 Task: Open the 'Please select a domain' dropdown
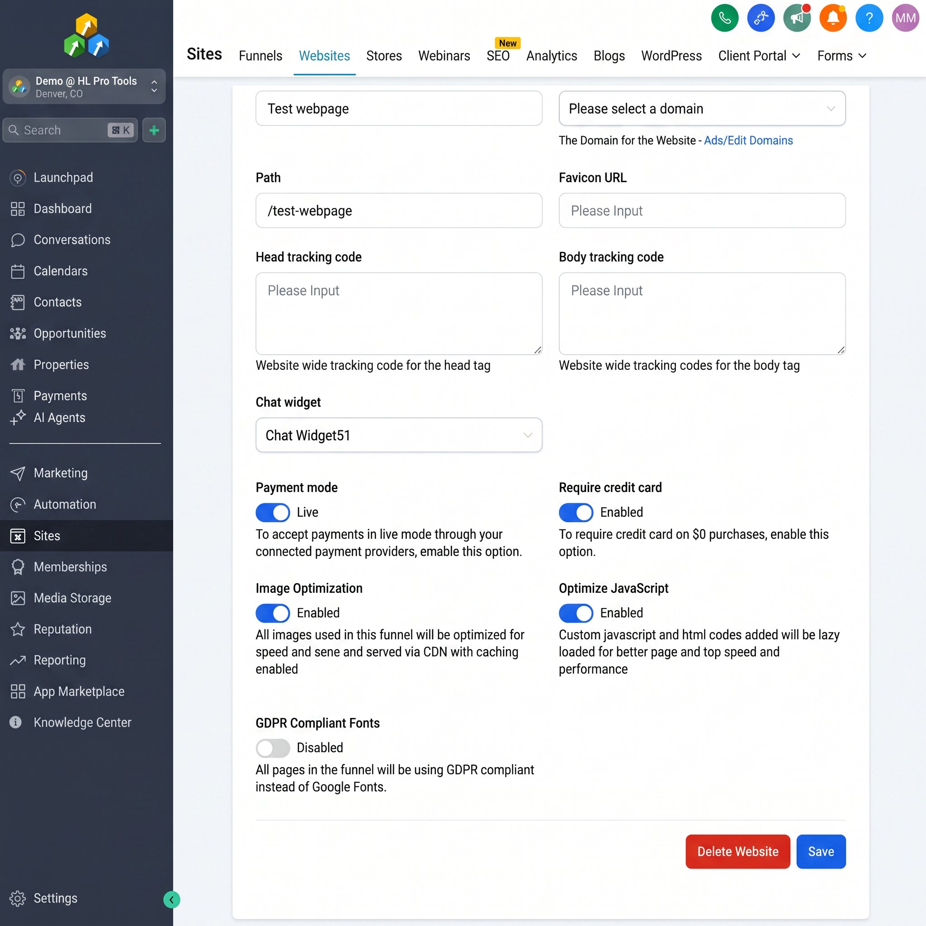click(702, 109)
